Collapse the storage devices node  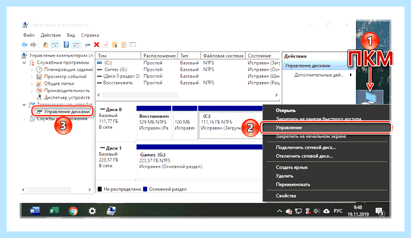point(24,104)
